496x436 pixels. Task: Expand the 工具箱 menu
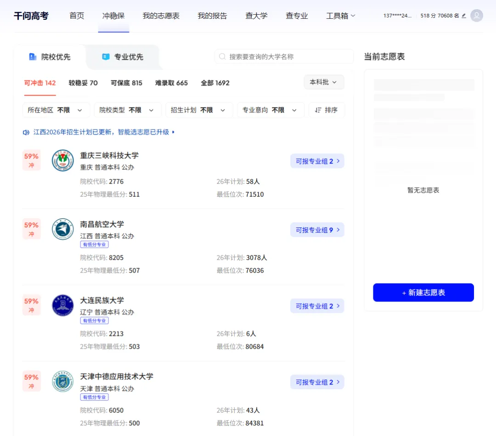point(340,16)
